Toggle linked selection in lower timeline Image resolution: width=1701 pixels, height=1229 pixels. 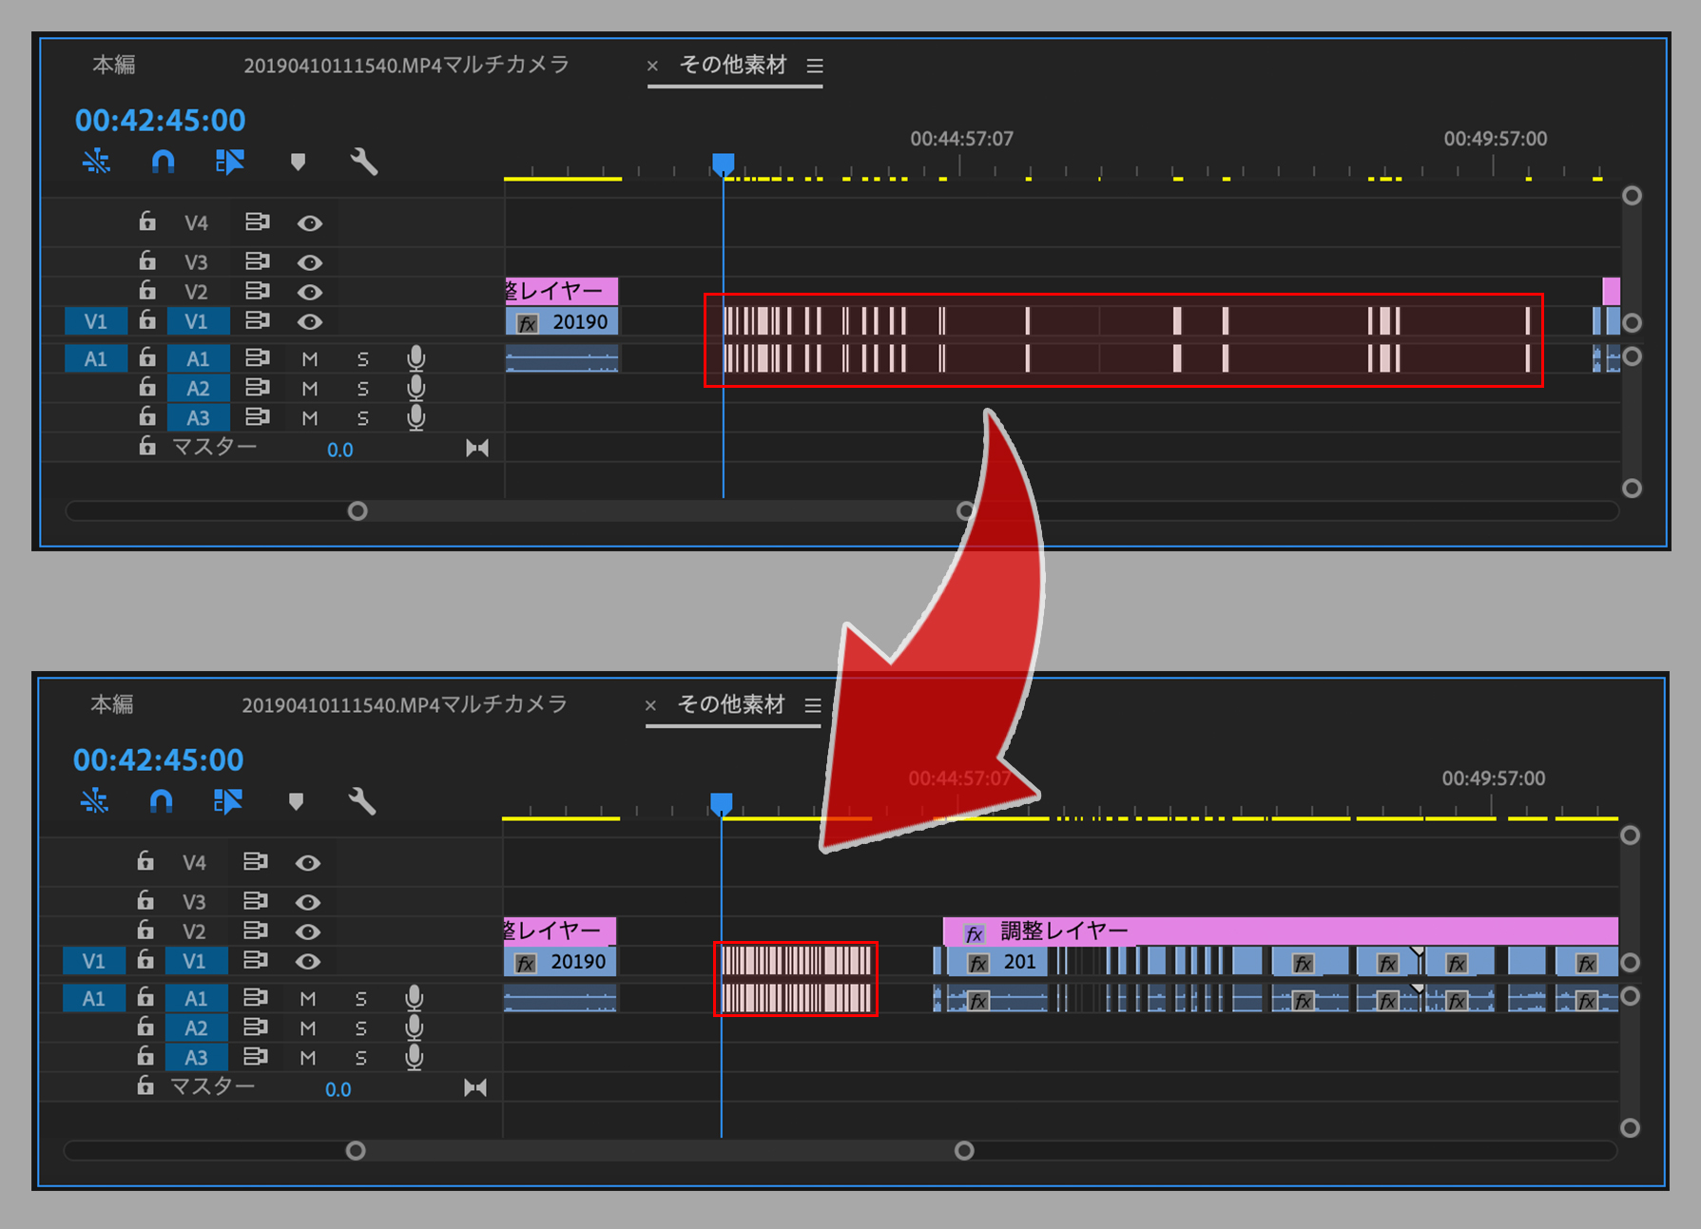(x=228, y=801)
